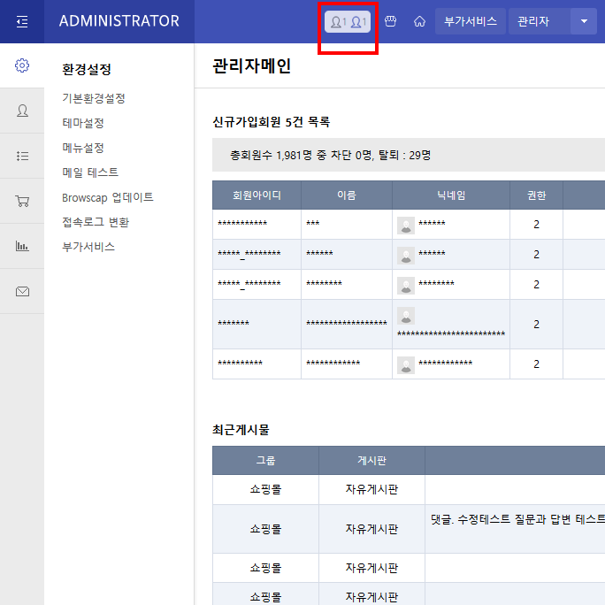Click Browscap 업데이트 link

[108, 197]
